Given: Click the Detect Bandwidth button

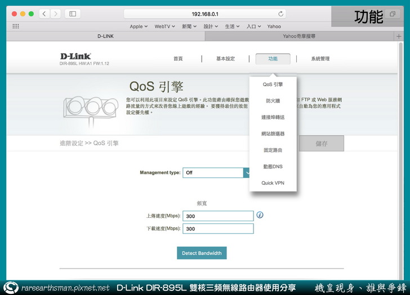Looking at the screenshot, I should pos(202,253).
